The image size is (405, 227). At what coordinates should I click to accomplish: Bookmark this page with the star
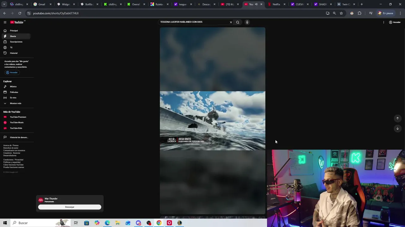pyautogui.click(x=341, y=13)
